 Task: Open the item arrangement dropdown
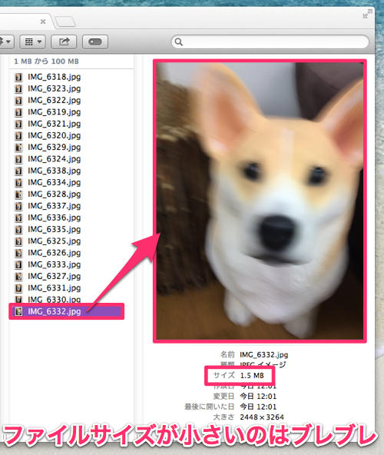tap(32, 42)
